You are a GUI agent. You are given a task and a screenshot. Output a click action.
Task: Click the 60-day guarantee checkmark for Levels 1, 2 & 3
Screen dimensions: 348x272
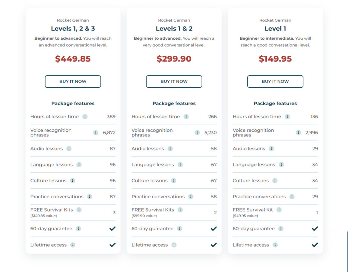[x=112, y=229]
